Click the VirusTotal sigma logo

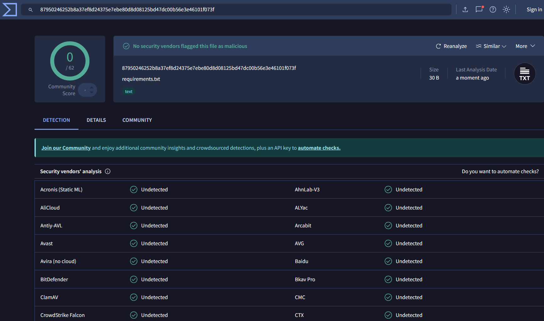coord(9,9)
